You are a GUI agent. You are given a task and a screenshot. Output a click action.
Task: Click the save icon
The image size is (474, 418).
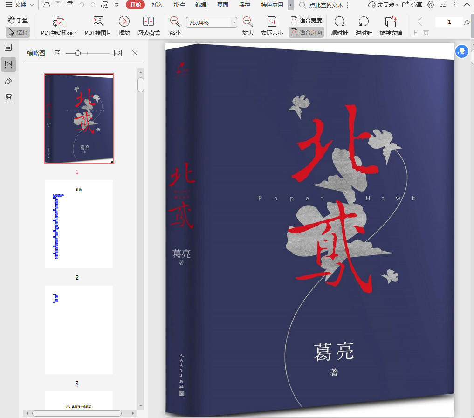tap(58, 5)
